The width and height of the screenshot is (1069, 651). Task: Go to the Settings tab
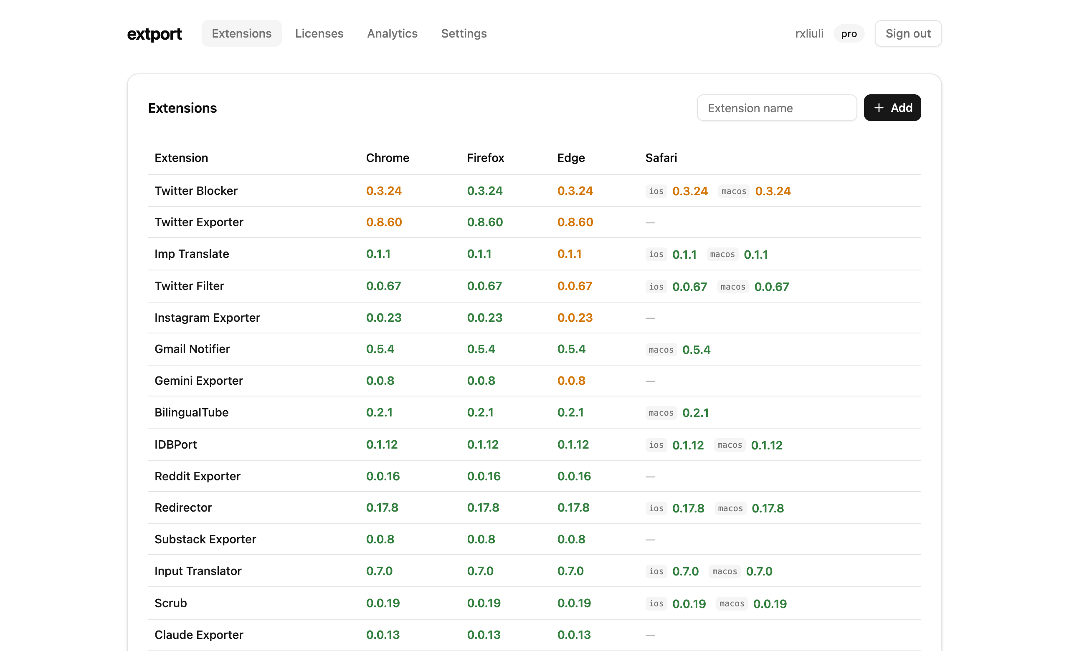tap(464, 33)
